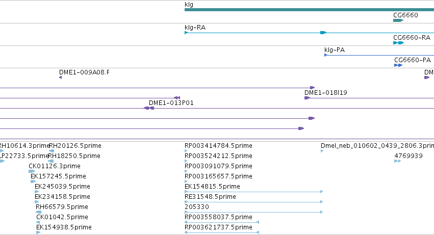The height and width of the screenshot is (235, 434).
Task: Select the DME1-009A08.F label
Action: point(84,72)
